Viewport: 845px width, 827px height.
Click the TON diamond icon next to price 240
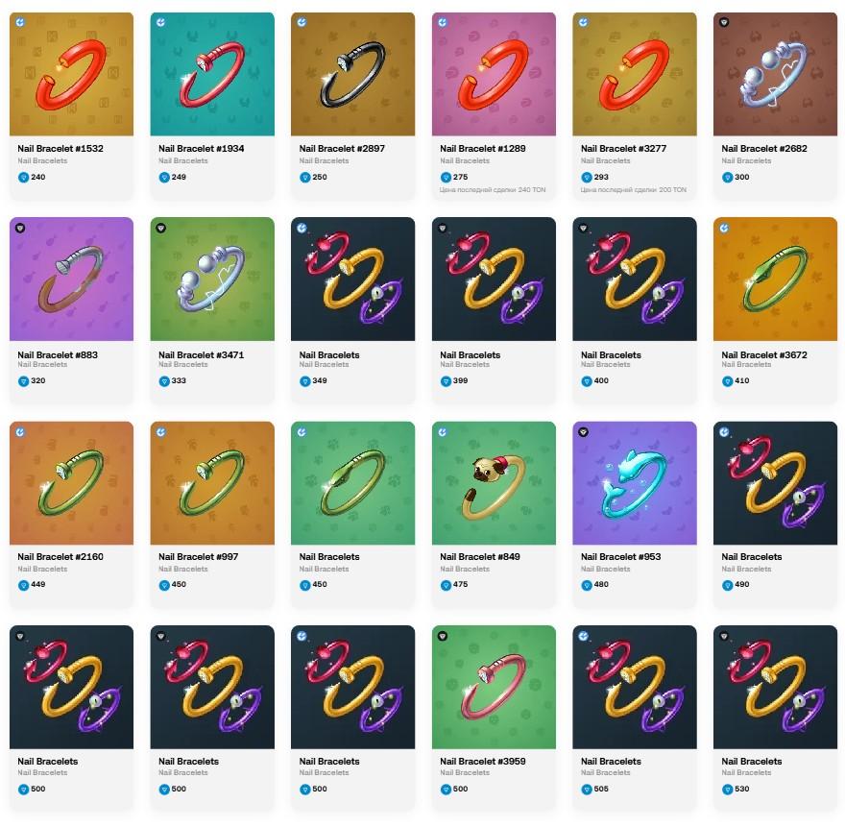pos(23,178)
